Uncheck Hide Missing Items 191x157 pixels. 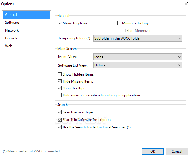pyautogui.click(x=60, y=81)
